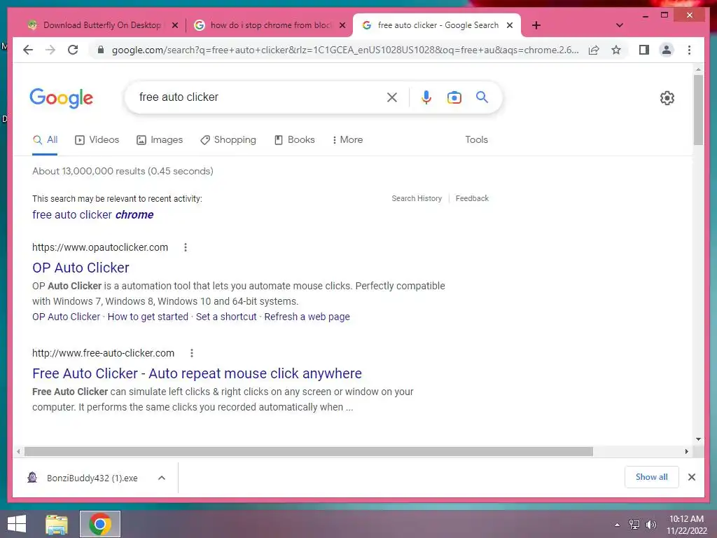Open 'Refresh a web page' sitelink
The height and width of the screenshot is (538, 717).
point(307,317)
